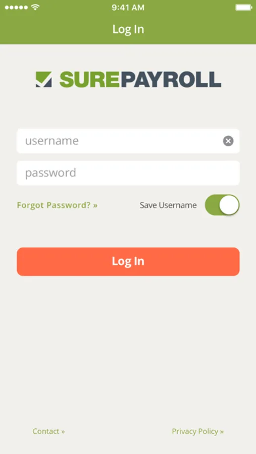Viewport: 256px width, 454px height.
Task: Disable the Save Username switch
Action: coord(222,205)
